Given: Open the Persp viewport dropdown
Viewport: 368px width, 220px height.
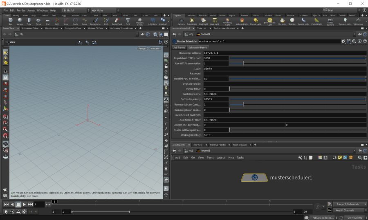Looking at the screenshot, I should point(142,48).
